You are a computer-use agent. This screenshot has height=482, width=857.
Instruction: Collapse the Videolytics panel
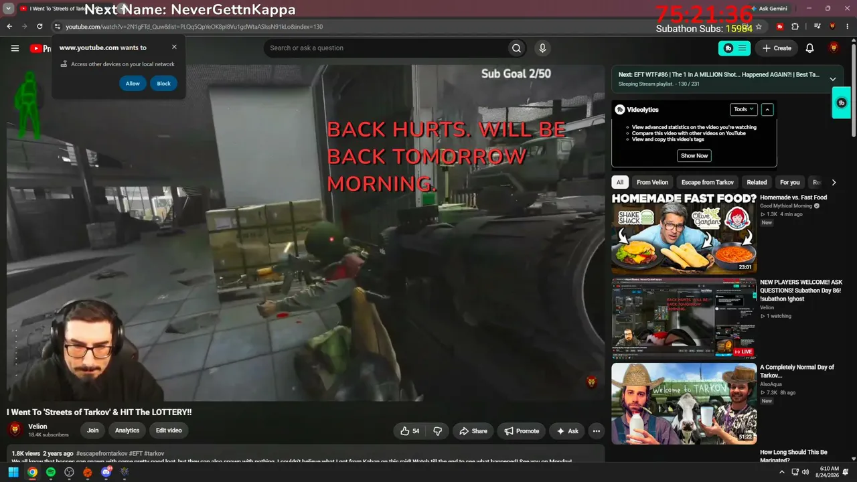point(767,109)
